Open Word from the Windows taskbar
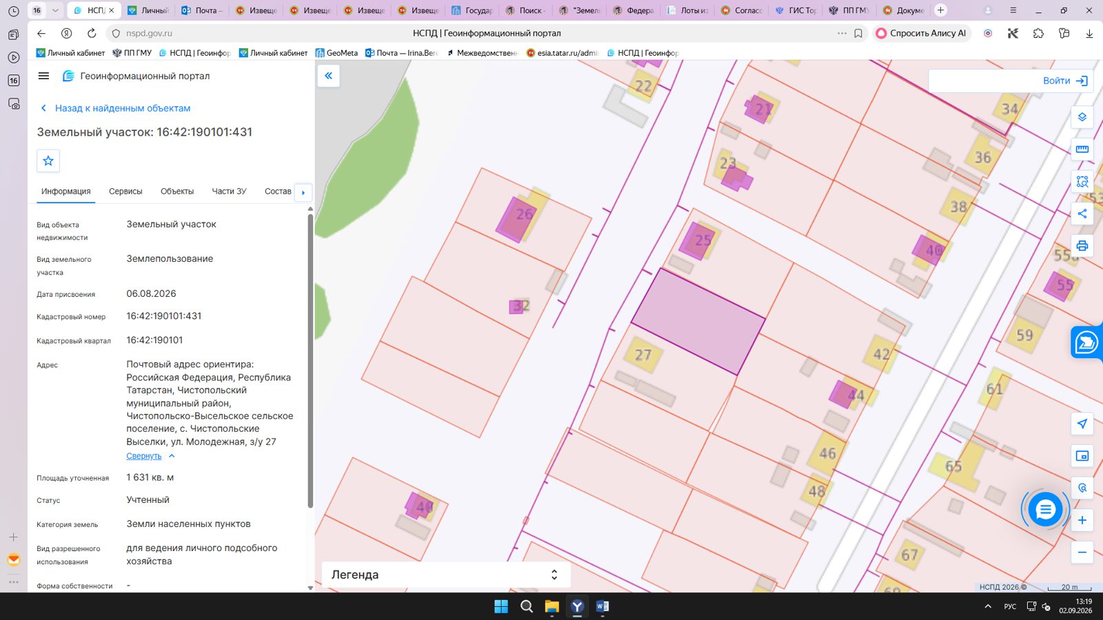Viewport: 1103px width, 620px height. pyautogui.click(x=603, y=606)
